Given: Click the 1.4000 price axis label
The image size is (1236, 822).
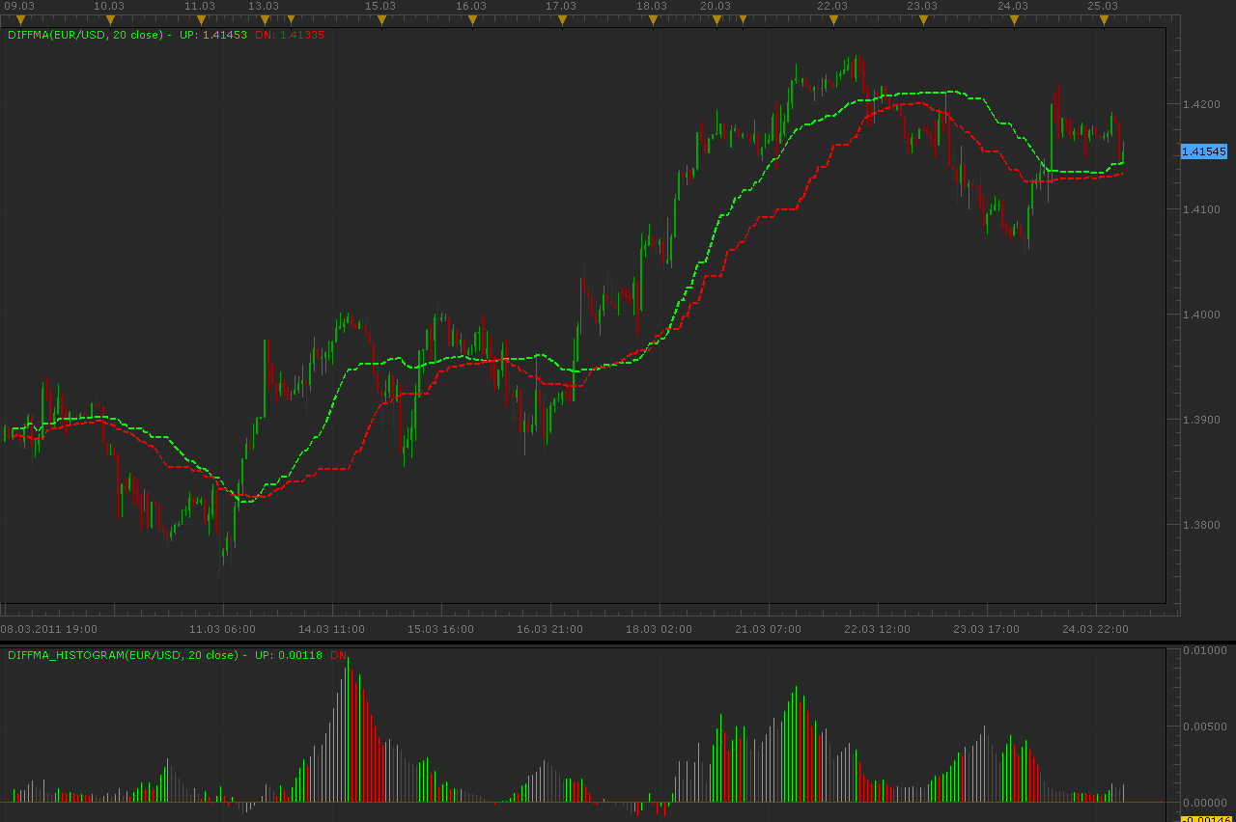Looking at the screenshot, I should (1201, 315).
